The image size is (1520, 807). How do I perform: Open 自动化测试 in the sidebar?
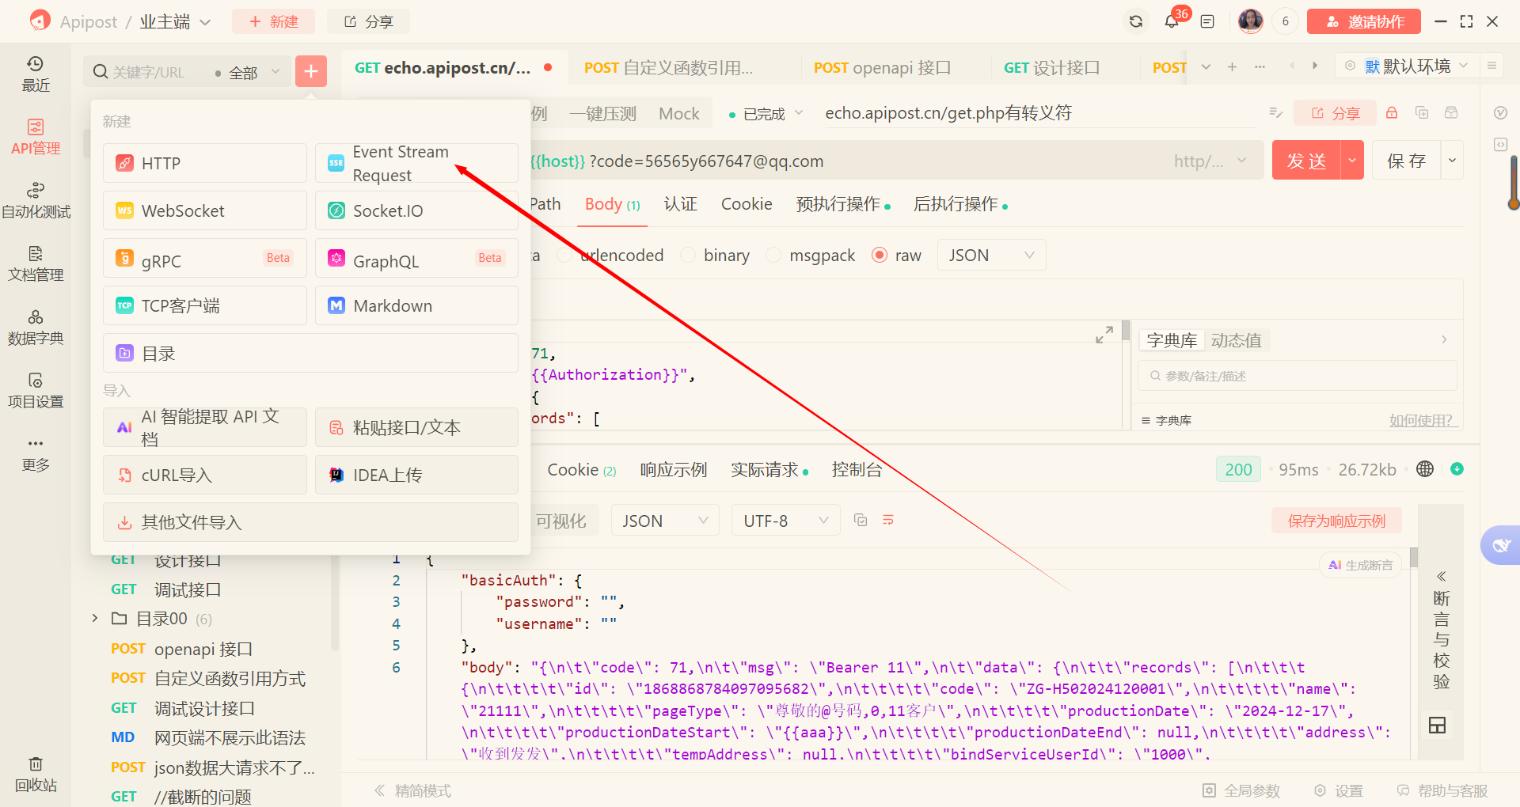(36, 200)
